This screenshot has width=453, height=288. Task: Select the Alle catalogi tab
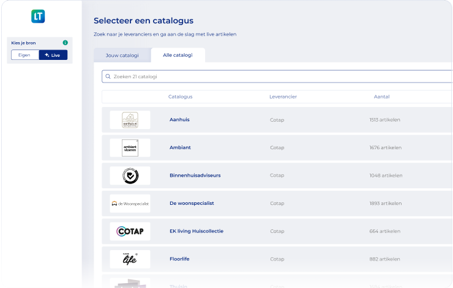178,55
